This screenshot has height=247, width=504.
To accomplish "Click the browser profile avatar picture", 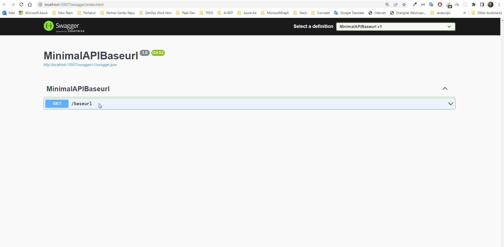I will (x=491, y=4).
